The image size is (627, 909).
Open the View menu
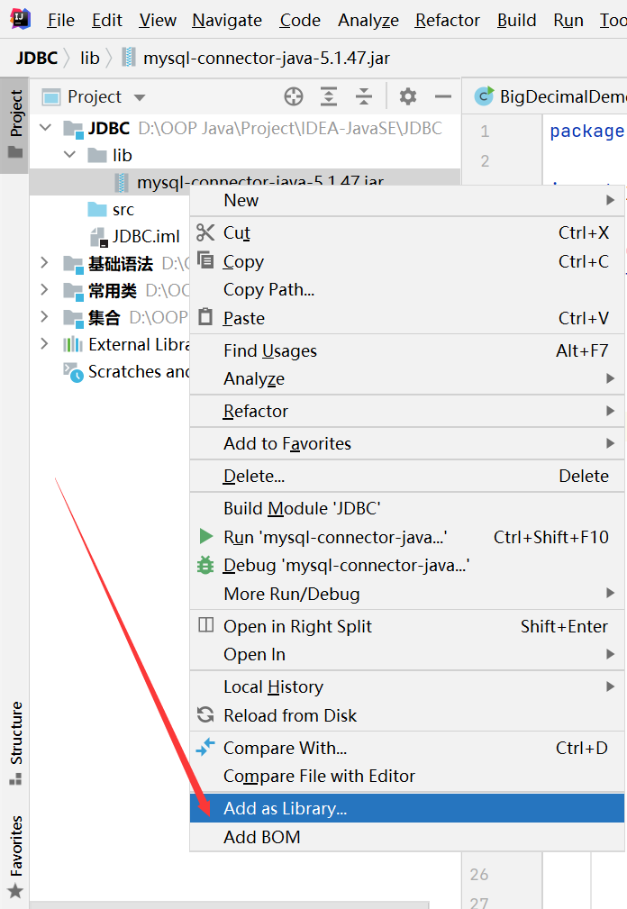(x=157, y=21)
